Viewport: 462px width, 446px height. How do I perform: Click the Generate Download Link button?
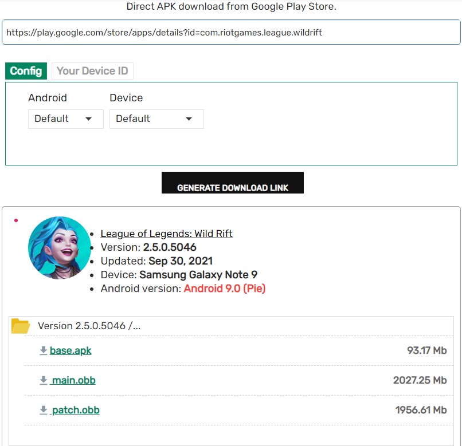point(233,183)
